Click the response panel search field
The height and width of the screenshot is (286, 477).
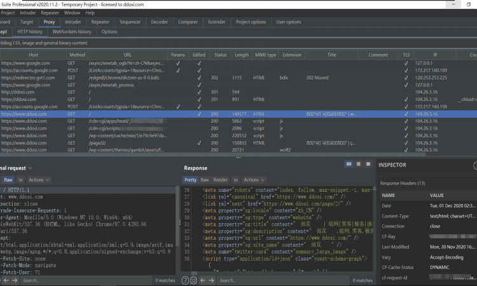click(x=283, y=280)
